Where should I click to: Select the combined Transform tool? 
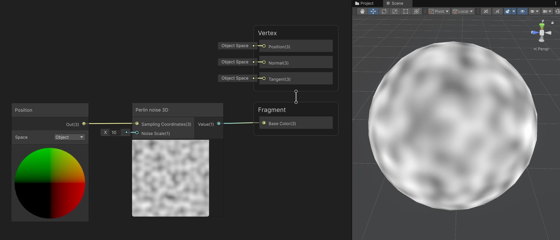(x=416, y=11)
